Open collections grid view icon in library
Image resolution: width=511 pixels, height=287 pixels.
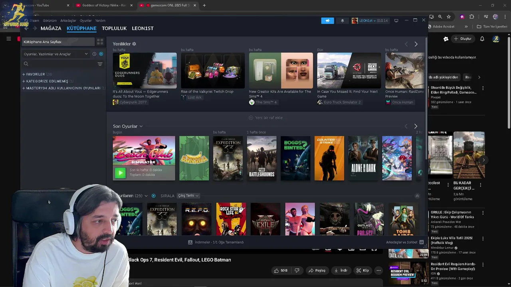100,41
